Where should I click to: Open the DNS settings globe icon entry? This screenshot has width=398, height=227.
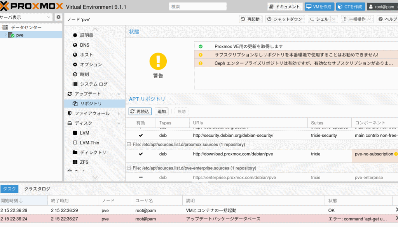pyautogui.click(x=84, y=45)
